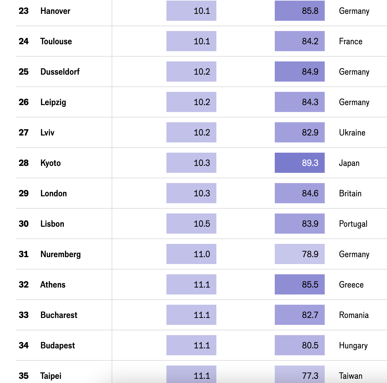Screen dimensions: 387x383
Task: Click the Ukraine country label
Action: tap(352, 132)
